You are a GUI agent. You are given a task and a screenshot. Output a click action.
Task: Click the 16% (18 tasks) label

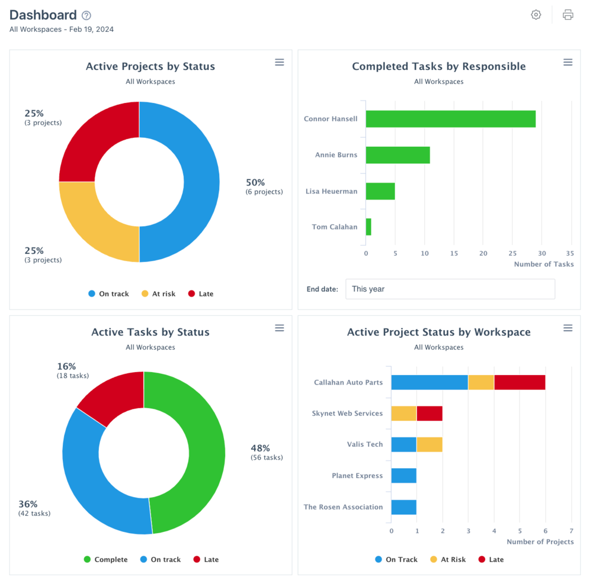tap(73, 370)
